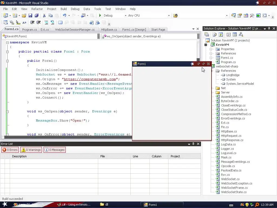The height and width of the screenshot is (208, 277).
Task: Collapse the KevinVM project node
Action: click(x=206, y=45)
